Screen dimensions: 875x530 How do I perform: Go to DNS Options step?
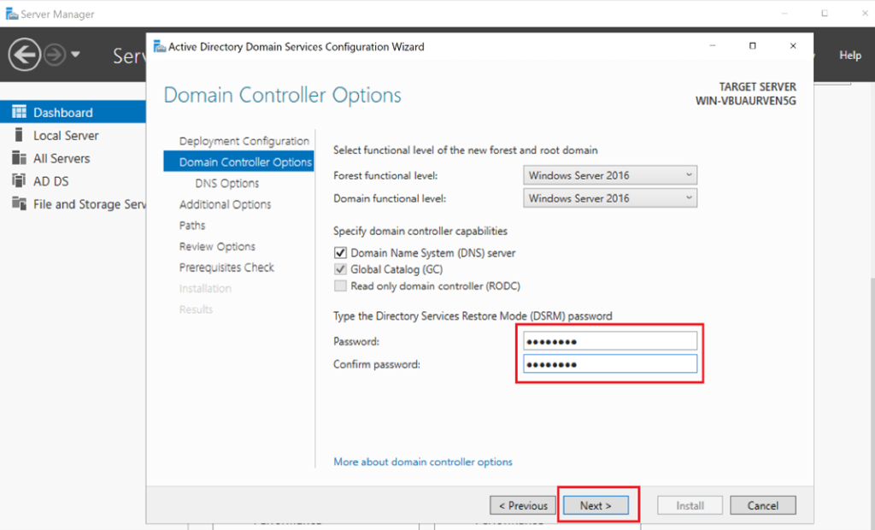(x=227, y=183)
